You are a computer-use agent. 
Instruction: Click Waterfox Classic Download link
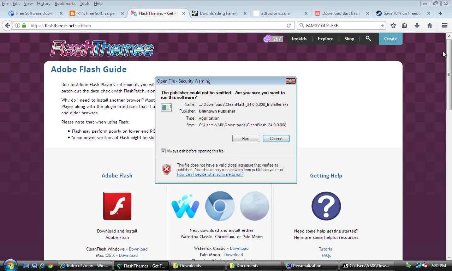point(239,248)
